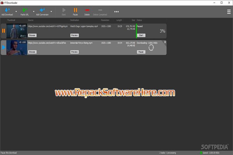Click the Source column header
The width and height of the screenshot is (233, 155).
point(31,20)
